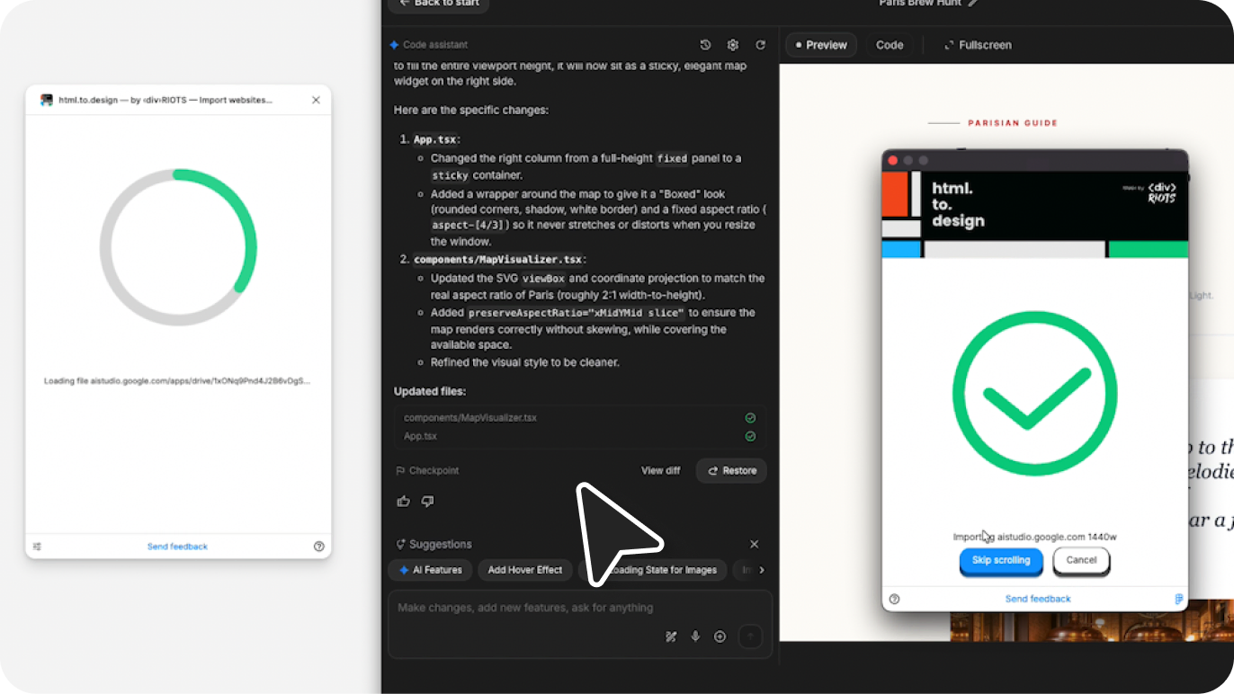Activate the microphone input icon
Screen dimensions: 1234x694
tap(694, 636)
